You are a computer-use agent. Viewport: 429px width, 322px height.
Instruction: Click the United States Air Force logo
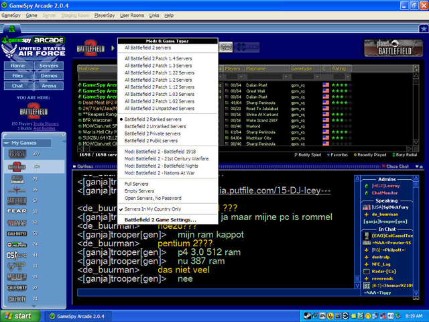[34, 51]
